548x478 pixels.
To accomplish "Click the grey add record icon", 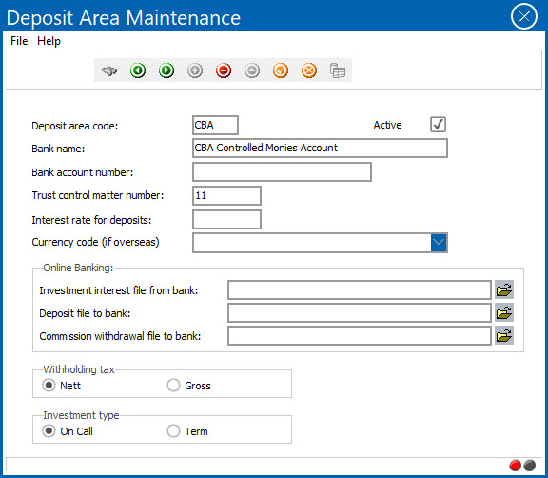I will (x=195, y=70).
